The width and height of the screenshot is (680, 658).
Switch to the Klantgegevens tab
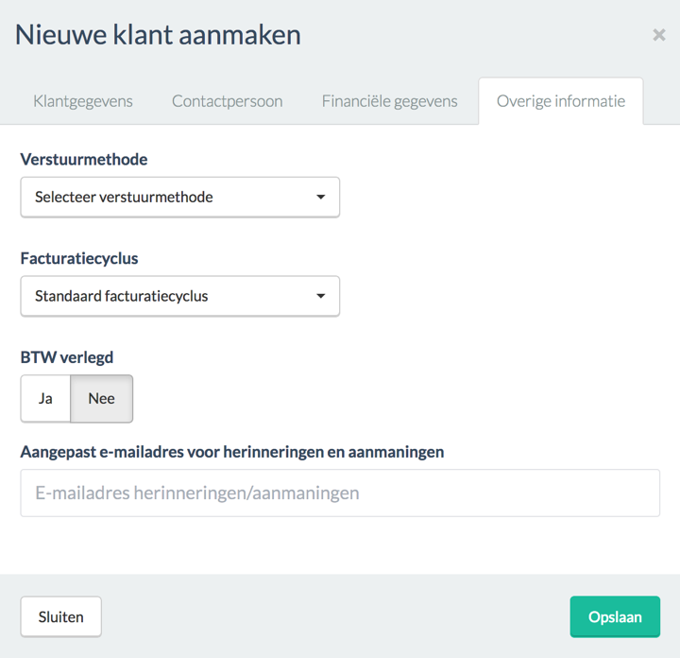tap(83, 101)
